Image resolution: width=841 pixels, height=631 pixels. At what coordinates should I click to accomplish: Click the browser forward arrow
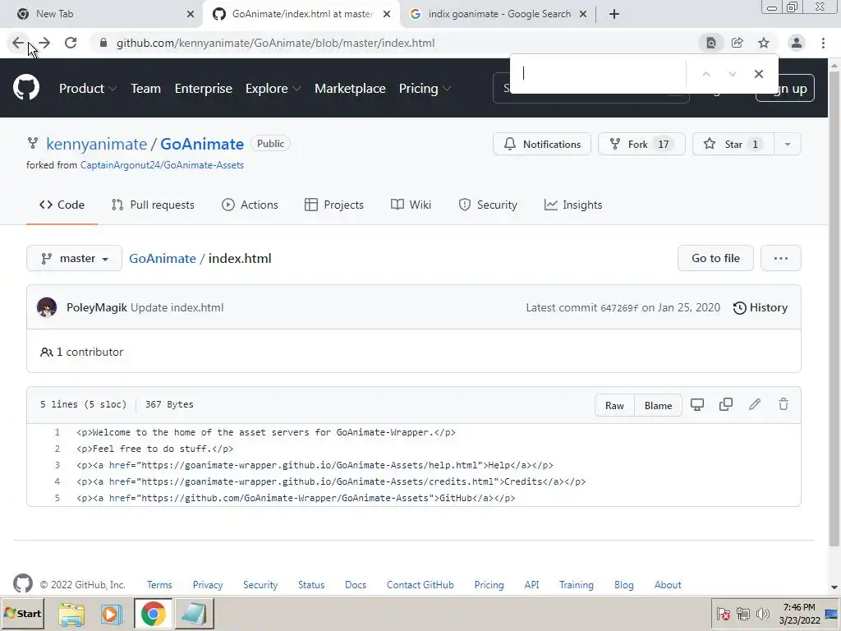[44, 43]
